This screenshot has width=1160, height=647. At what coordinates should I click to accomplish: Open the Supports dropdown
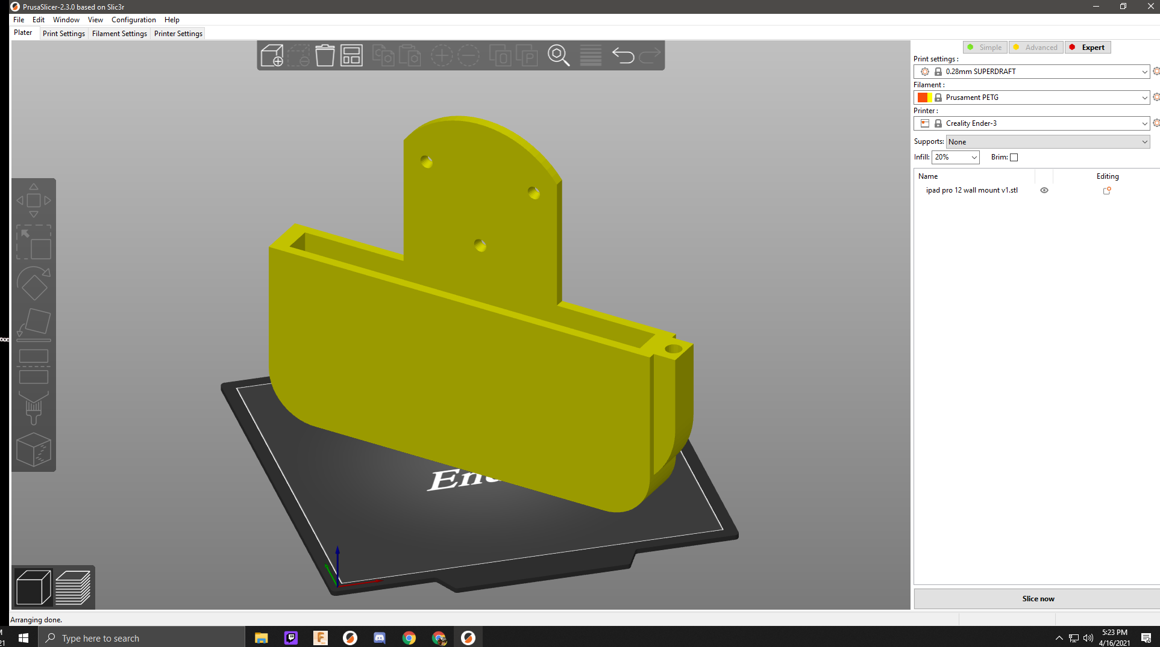[x=1048, y=142]
